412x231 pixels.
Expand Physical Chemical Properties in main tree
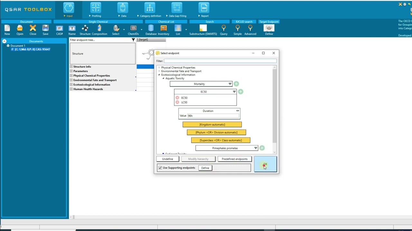(71, 75)
